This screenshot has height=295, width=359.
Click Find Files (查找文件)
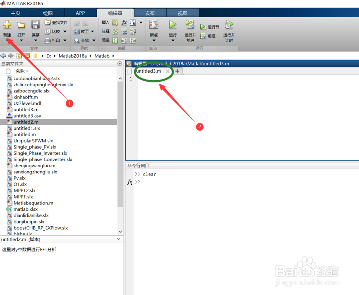56,22
